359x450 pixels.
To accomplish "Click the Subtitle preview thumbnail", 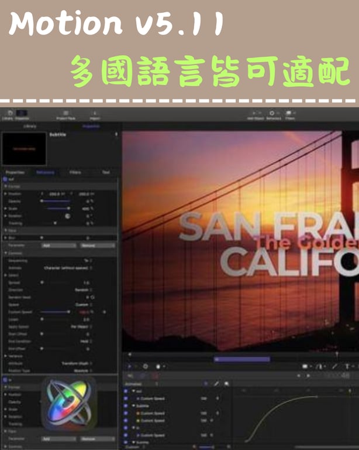I will click(x=25, y=149).
